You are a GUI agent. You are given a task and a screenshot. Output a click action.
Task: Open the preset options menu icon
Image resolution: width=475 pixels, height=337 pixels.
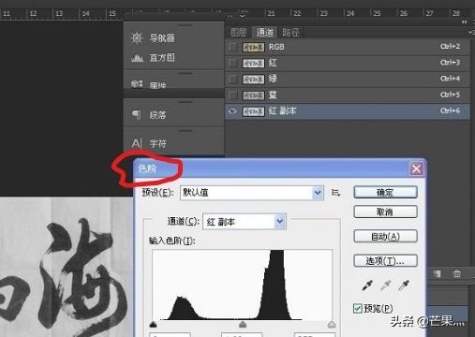click(335, 193)
